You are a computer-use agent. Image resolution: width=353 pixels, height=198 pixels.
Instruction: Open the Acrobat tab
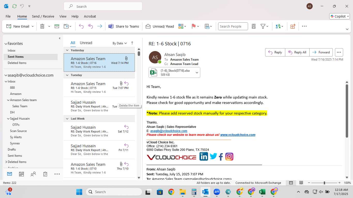click(x=90, y=16)
